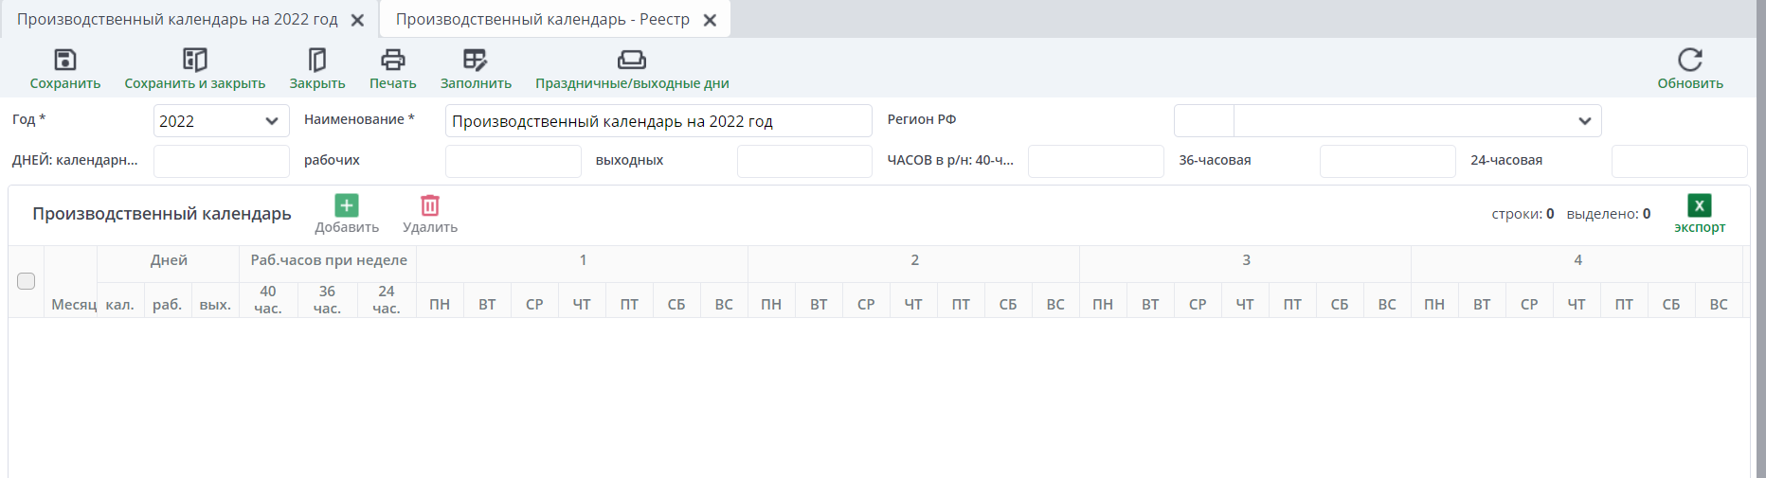Click the Fill (Заполнить) icon
Viewport: 1766px width, 478px height.
pos(476,61)
